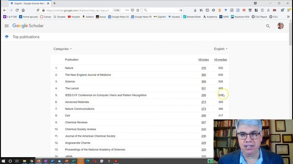This screenshot has width=293, height=164.
Task: Open the Keystone HOA bookmark
Action: [x=240, y=17]
